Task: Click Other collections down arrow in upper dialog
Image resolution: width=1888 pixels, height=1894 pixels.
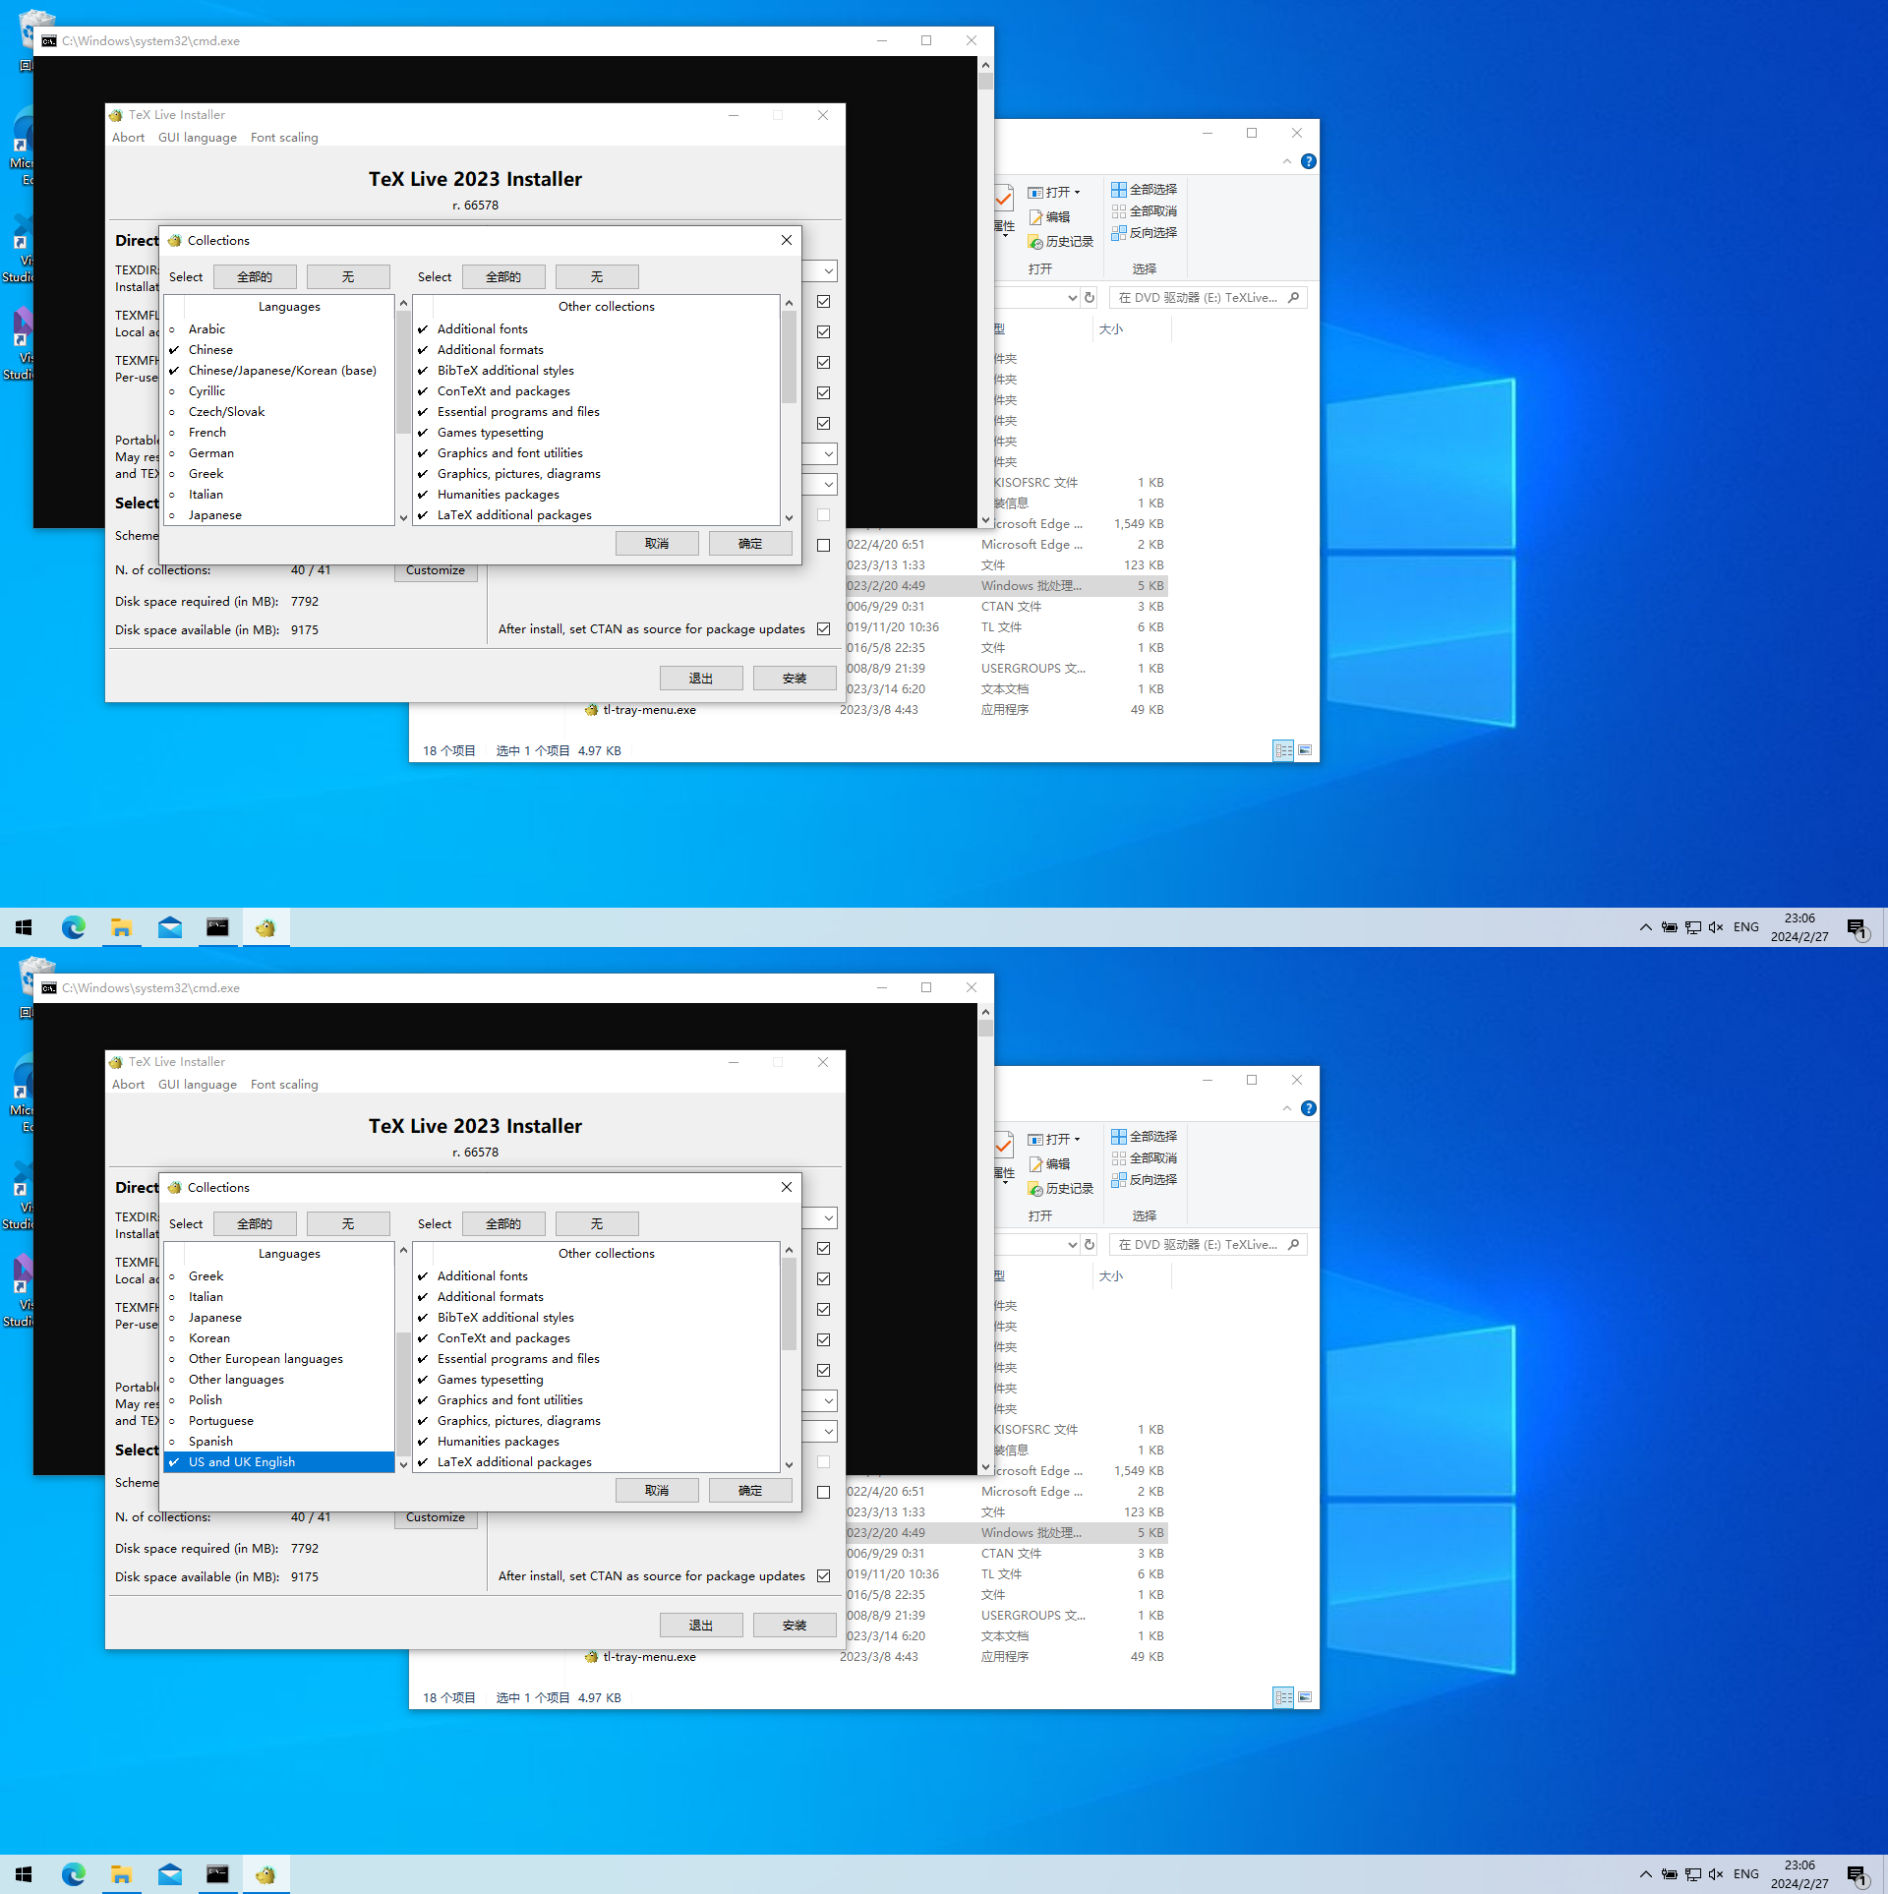Action: click(x=789, y=517)
